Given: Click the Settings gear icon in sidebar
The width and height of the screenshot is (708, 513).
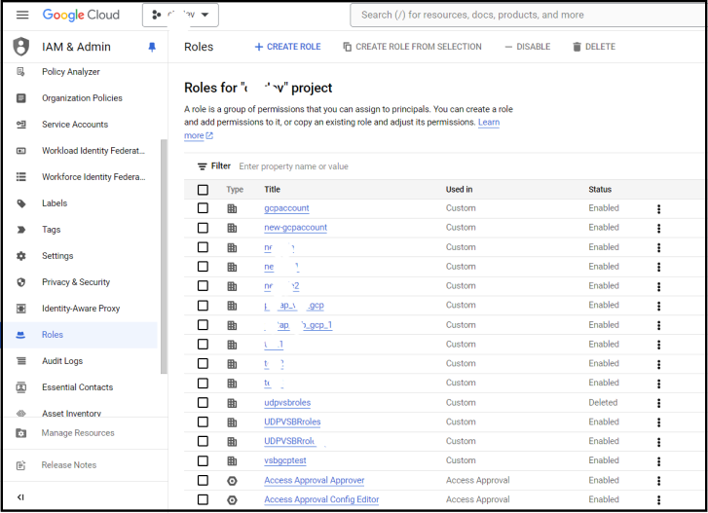Looking at the screenshot, I should click(x=21, y=256).
